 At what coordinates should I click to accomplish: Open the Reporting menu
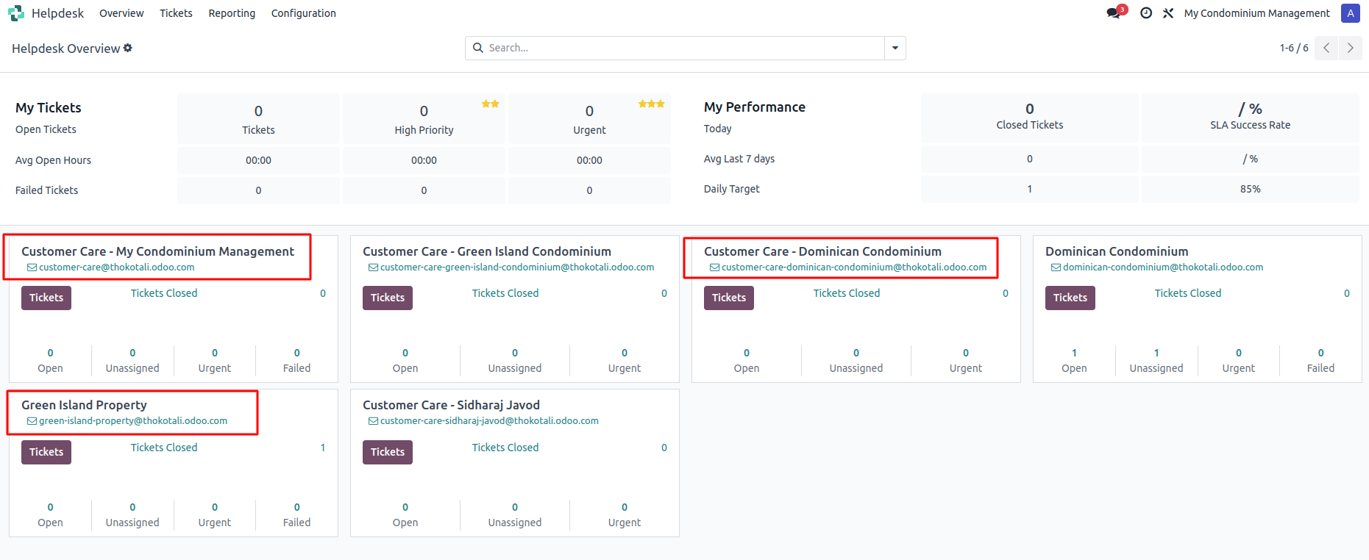pyautogui.click(x=232, y=13)
